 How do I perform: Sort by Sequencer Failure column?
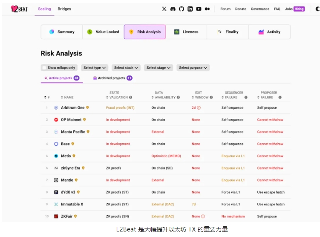[233, 95]
